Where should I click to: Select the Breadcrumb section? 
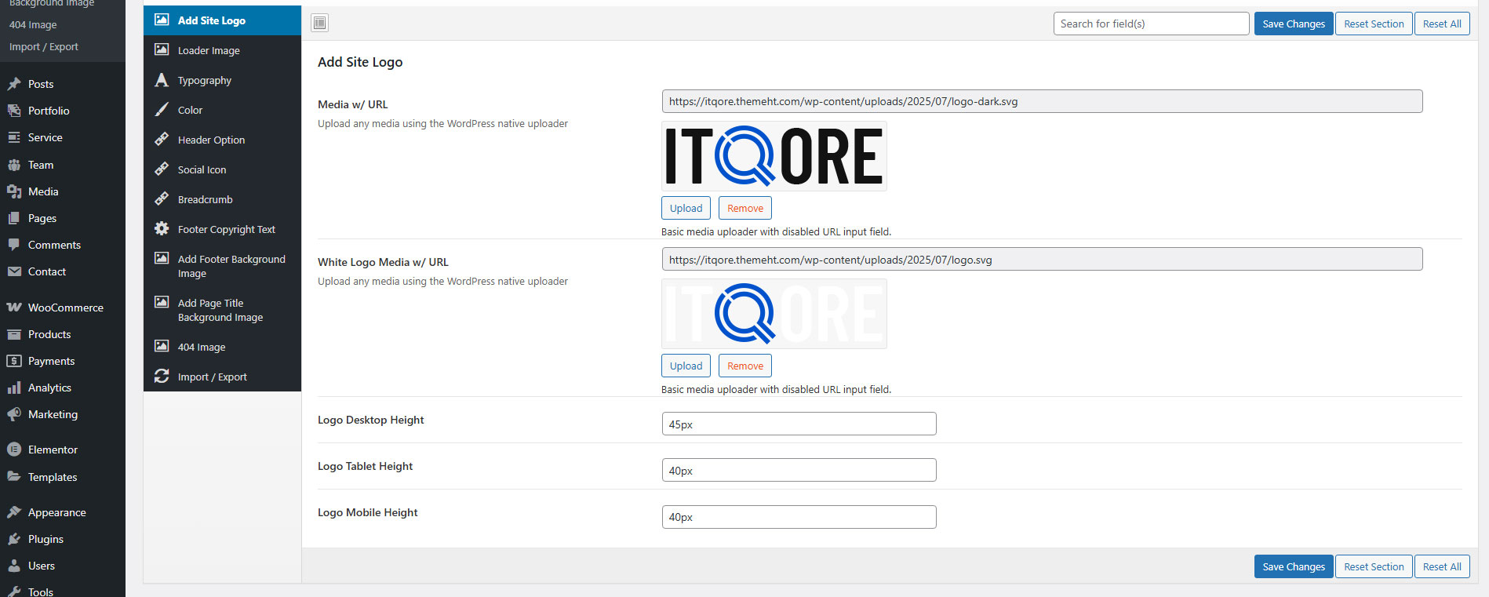click(205, 199)
